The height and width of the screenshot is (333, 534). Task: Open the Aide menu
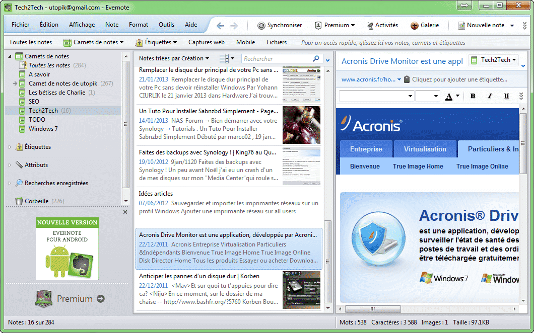click(191, 25)
